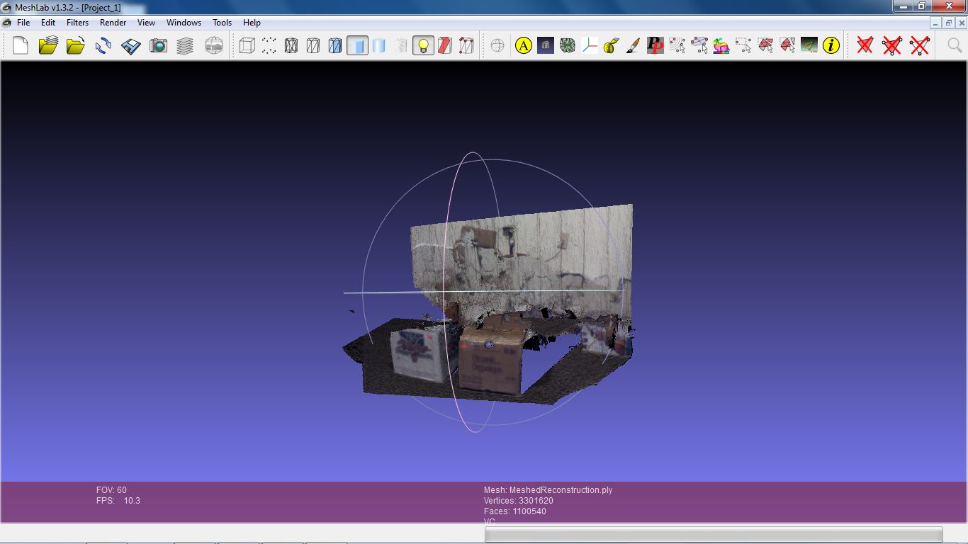The width and height of the screenshot is (968, 544).
Task: Click the progress bar at the bottom
Action: pos(714,534)
